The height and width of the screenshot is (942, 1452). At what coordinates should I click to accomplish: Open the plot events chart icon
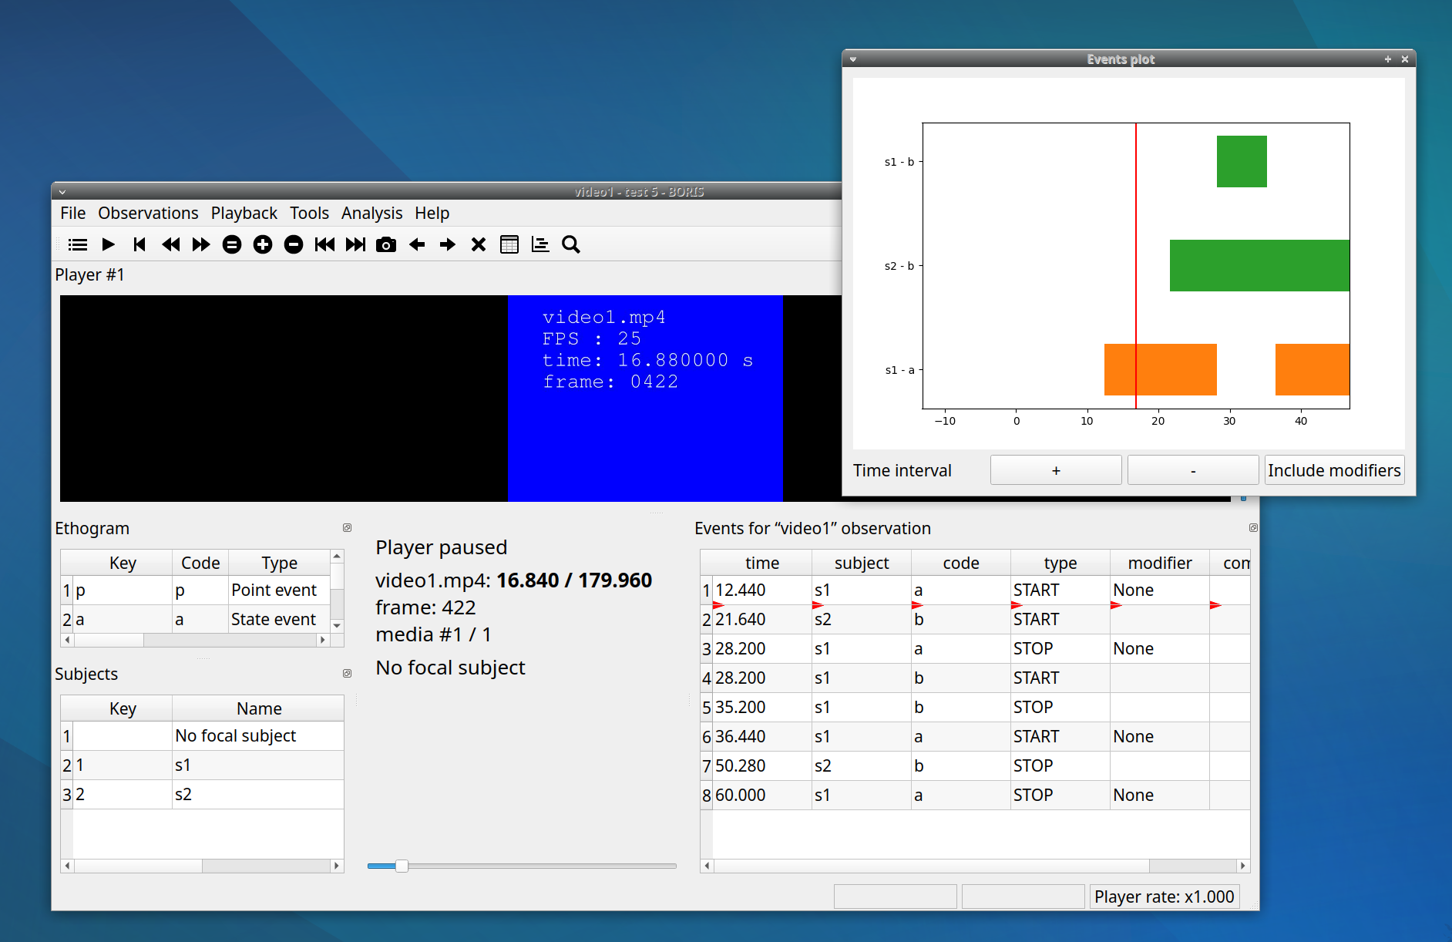pyautogui.click(x=540, y=244)
